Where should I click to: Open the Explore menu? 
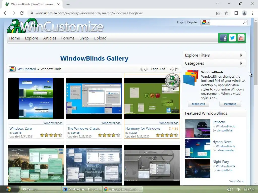tap(31, 38)
